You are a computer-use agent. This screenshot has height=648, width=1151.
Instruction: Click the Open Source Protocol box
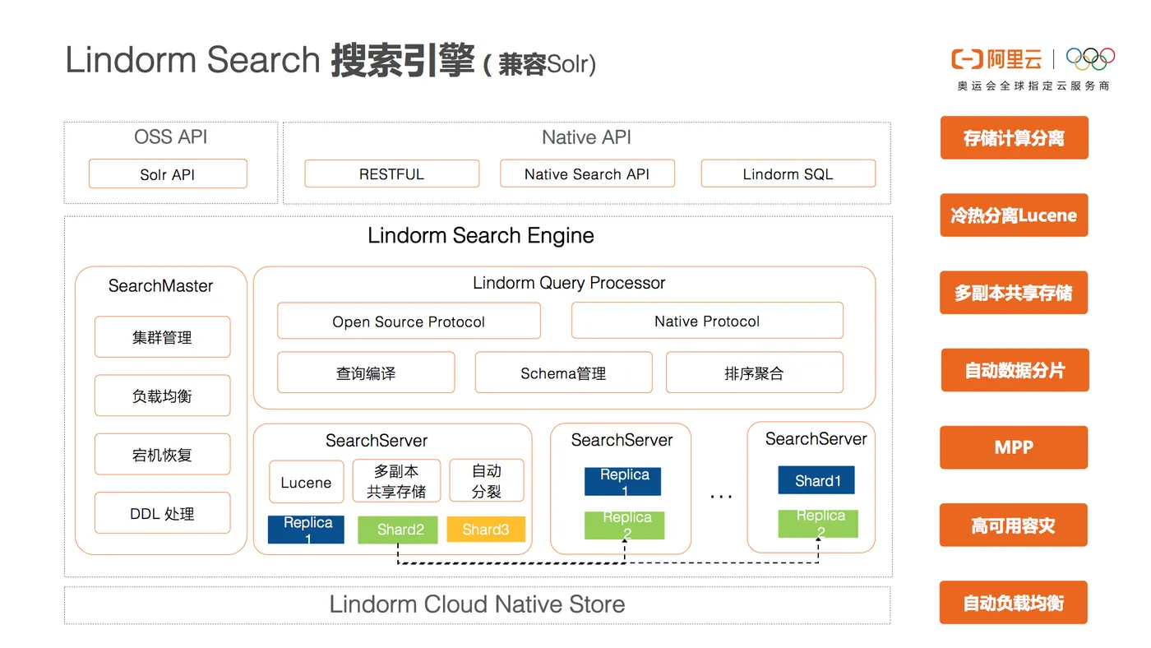click(x=409, y=322)
